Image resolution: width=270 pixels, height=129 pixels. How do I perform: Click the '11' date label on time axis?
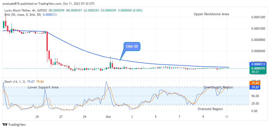click(x=227, y=117)
